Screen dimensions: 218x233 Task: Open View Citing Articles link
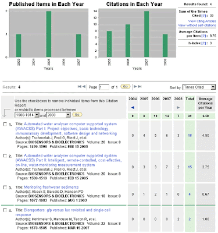pyautogui.click(x=202, y=21)
